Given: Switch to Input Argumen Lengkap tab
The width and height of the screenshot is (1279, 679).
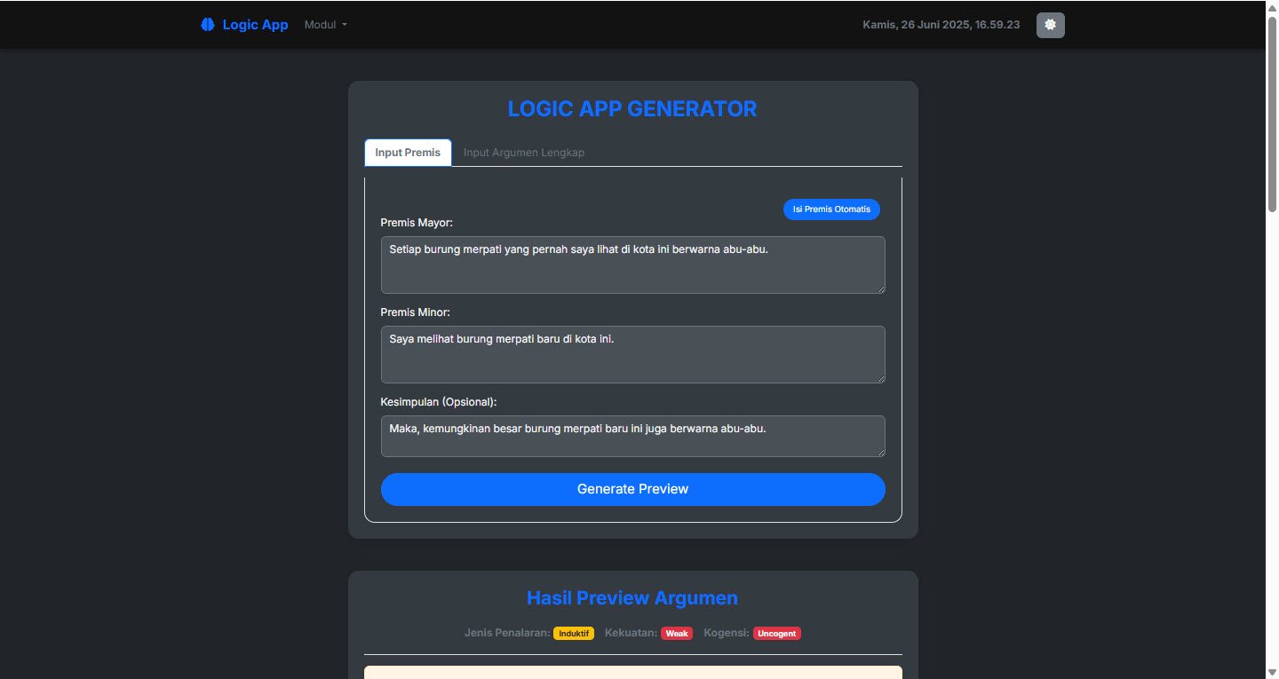Looking at the screenshot, I should click(x=524, y=153).
